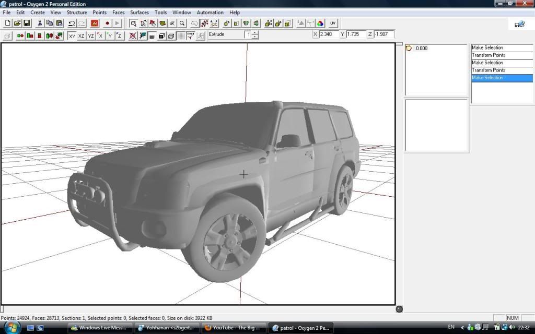
Task: Select the lasso selection tool
Action: (194, 23)
